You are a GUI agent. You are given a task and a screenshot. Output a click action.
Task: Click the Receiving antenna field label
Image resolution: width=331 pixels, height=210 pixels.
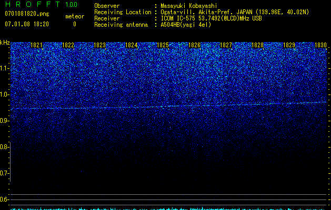[x=121, y=25]
